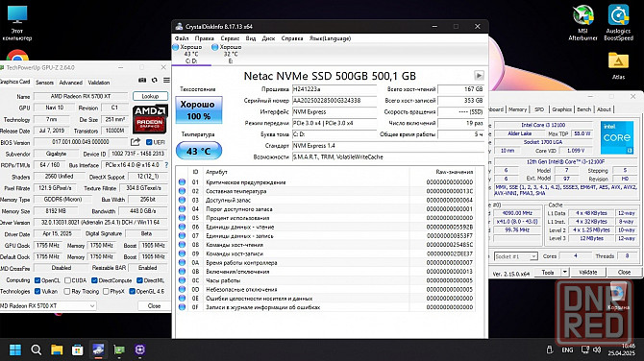Image resolution: width=644 pixels, height=361 pixels.
Task: Click GPU-Z refresh icon
Action: (x=155, y=80)
